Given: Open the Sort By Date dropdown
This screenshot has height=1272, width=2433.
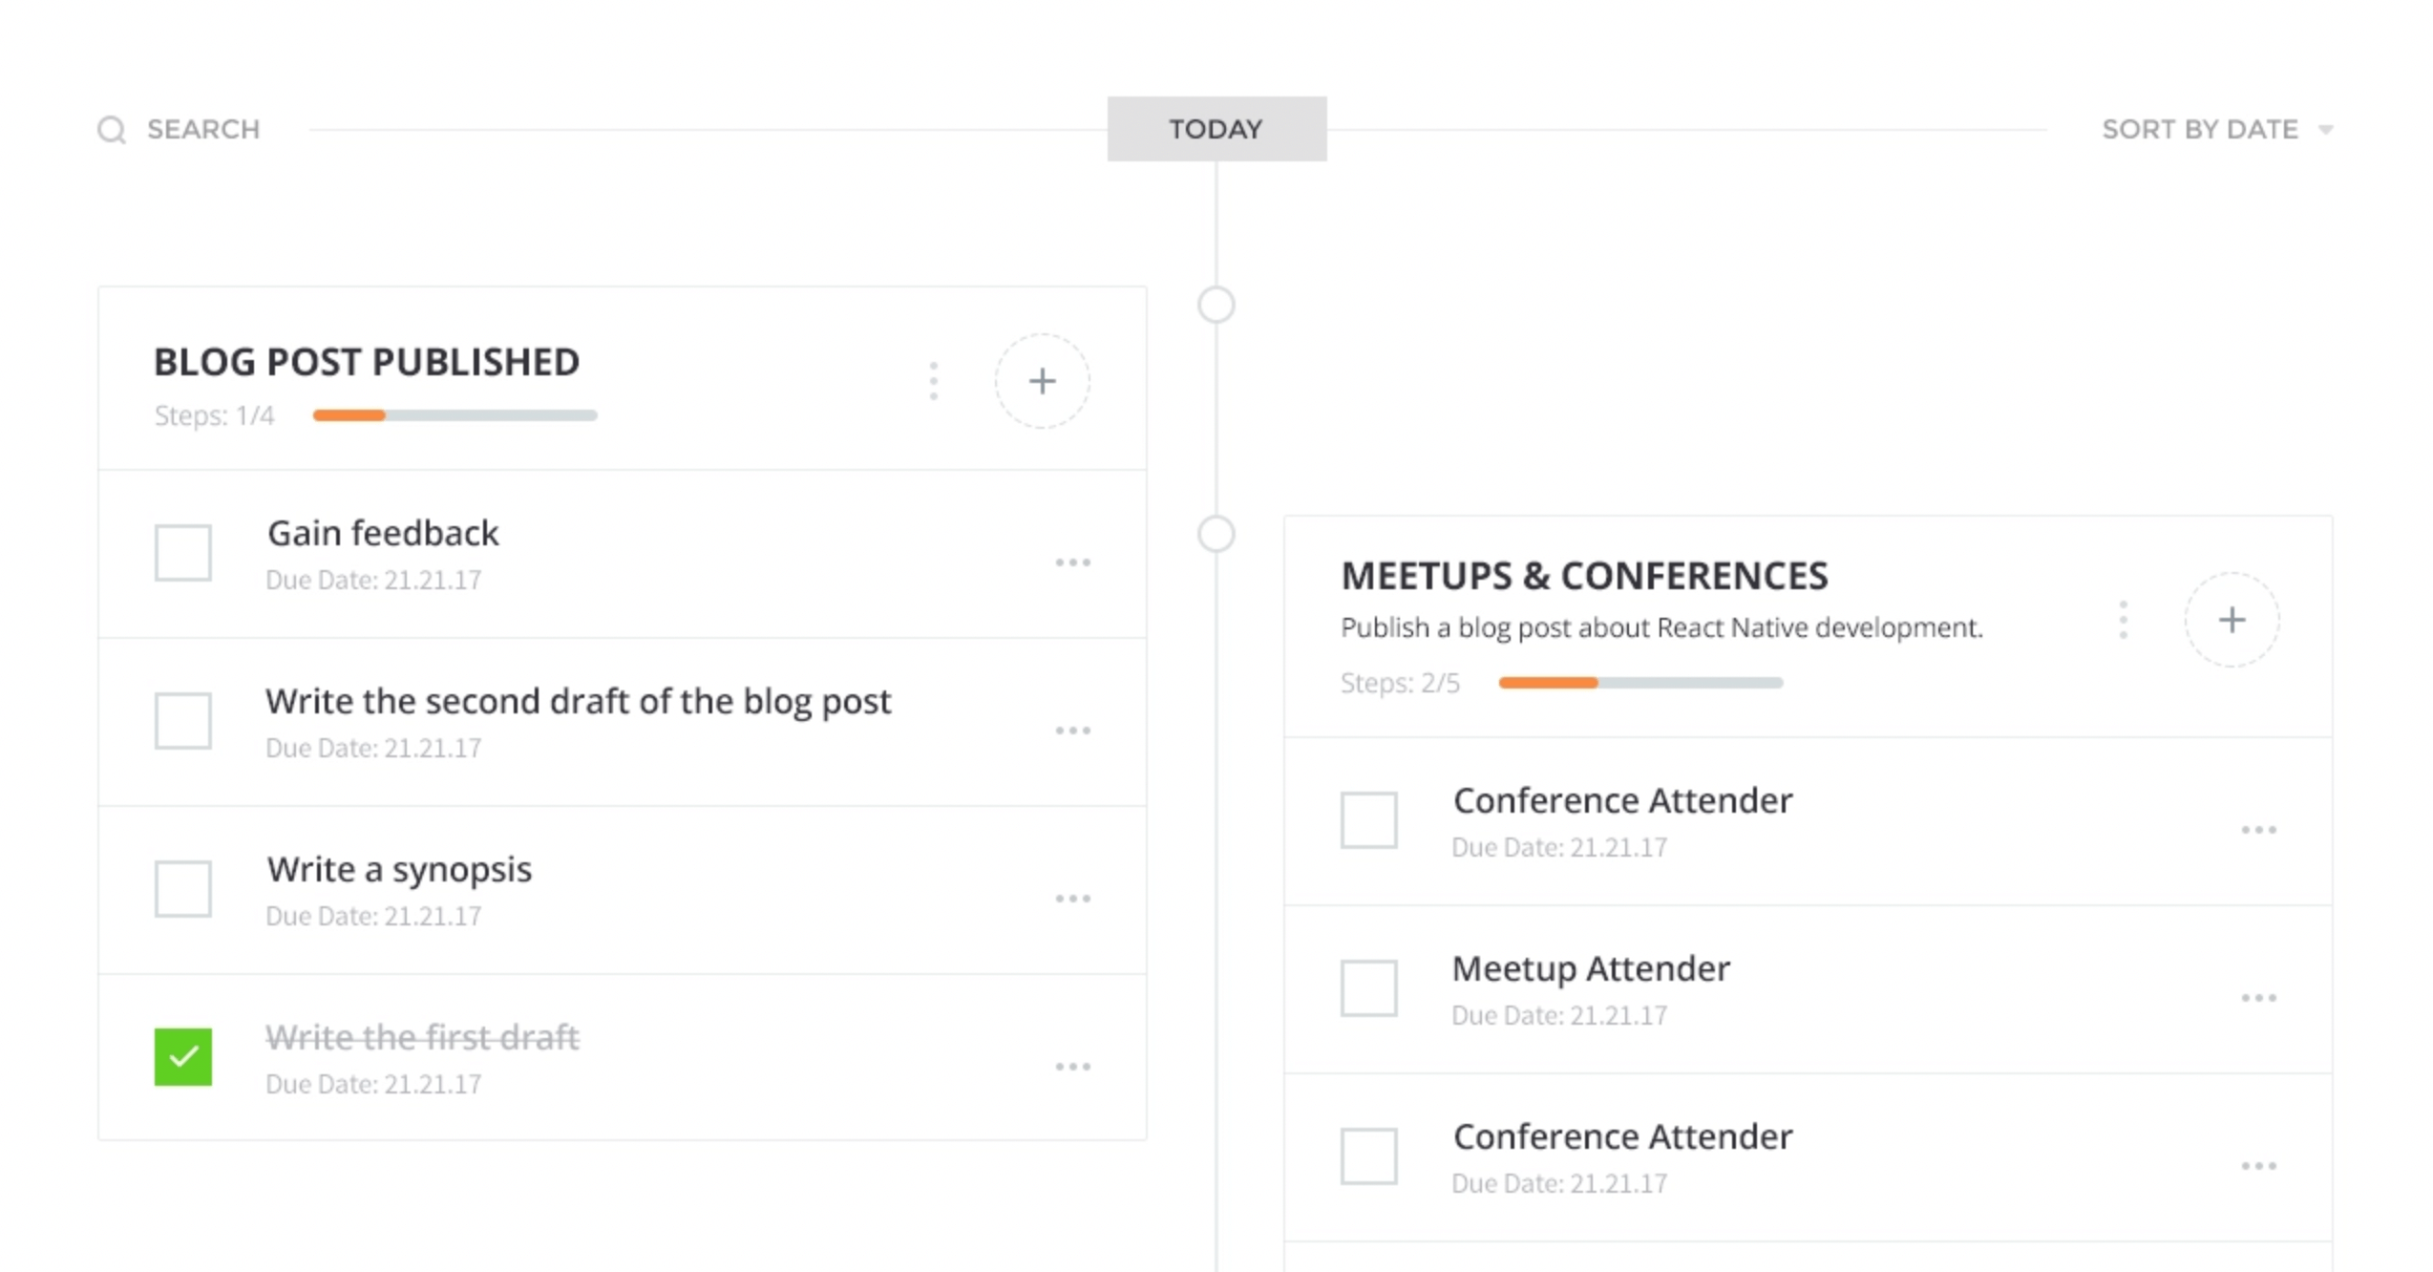Looking at the screenshot, I should click(2216, 130).
